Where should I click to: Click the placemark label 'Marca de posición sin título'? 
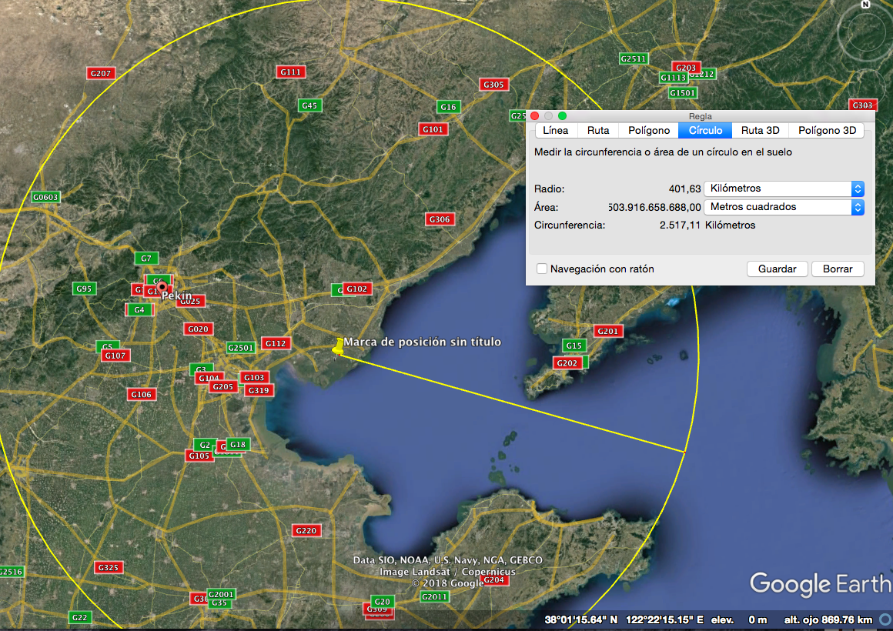coord(422,342)
